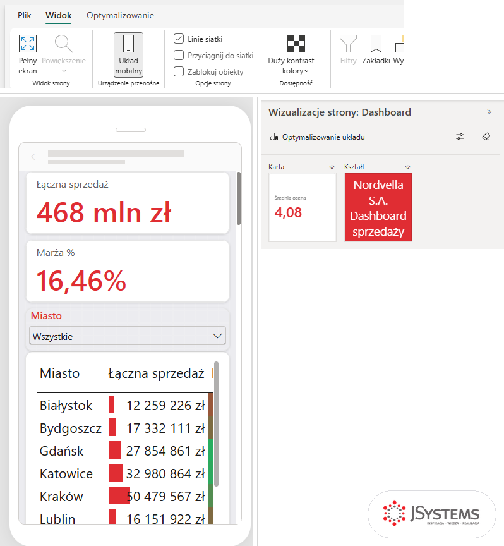
Task: Enable Zablokuj obiekty checkbox
Action: [179, 71]
